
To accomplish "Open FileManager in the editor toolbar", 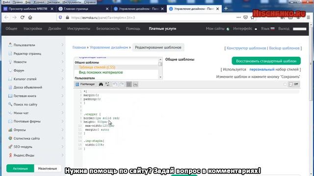I will [85, 85].
